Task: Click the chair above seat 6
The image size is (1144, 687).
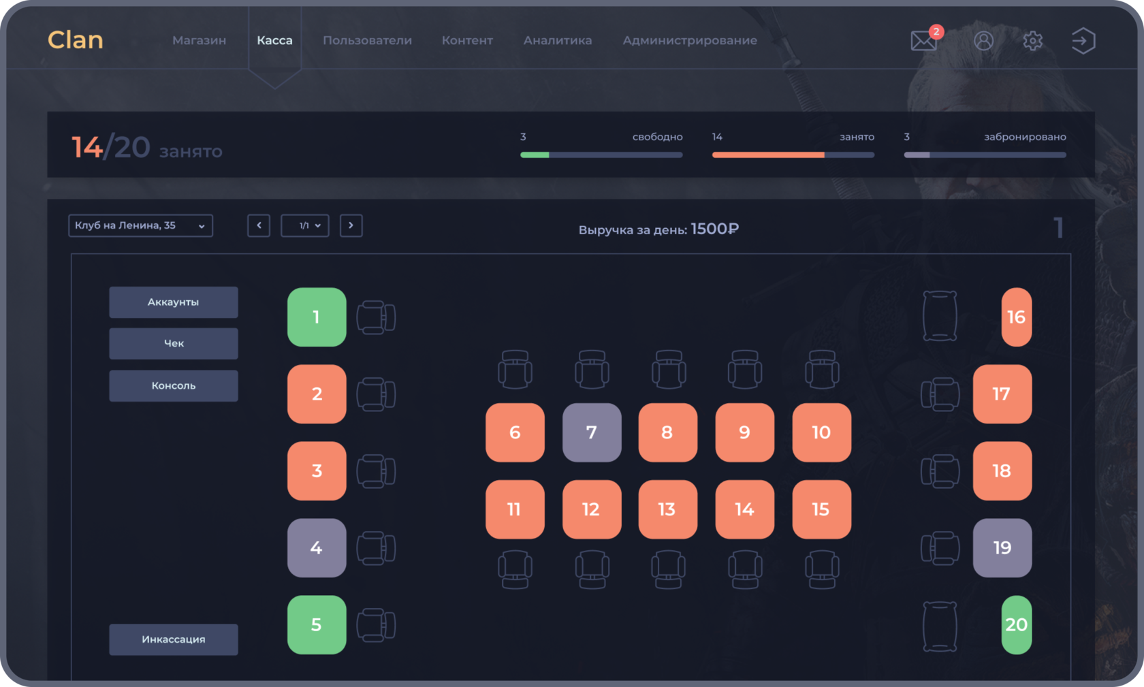Action: point(515,370)
